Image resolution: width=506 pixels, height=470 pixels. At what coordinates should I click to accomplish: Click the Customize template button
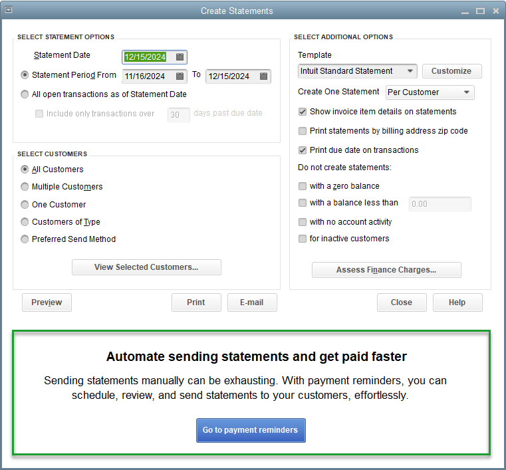tap(451, 71)
